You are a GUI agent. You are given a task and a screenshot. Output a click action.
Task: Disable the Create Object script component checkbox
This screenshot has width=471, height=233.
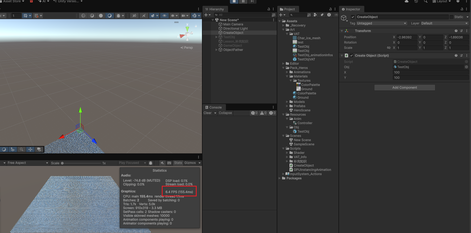[352, 55]
